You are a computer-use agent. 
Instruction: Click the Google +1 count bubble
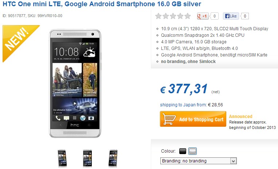214,16
